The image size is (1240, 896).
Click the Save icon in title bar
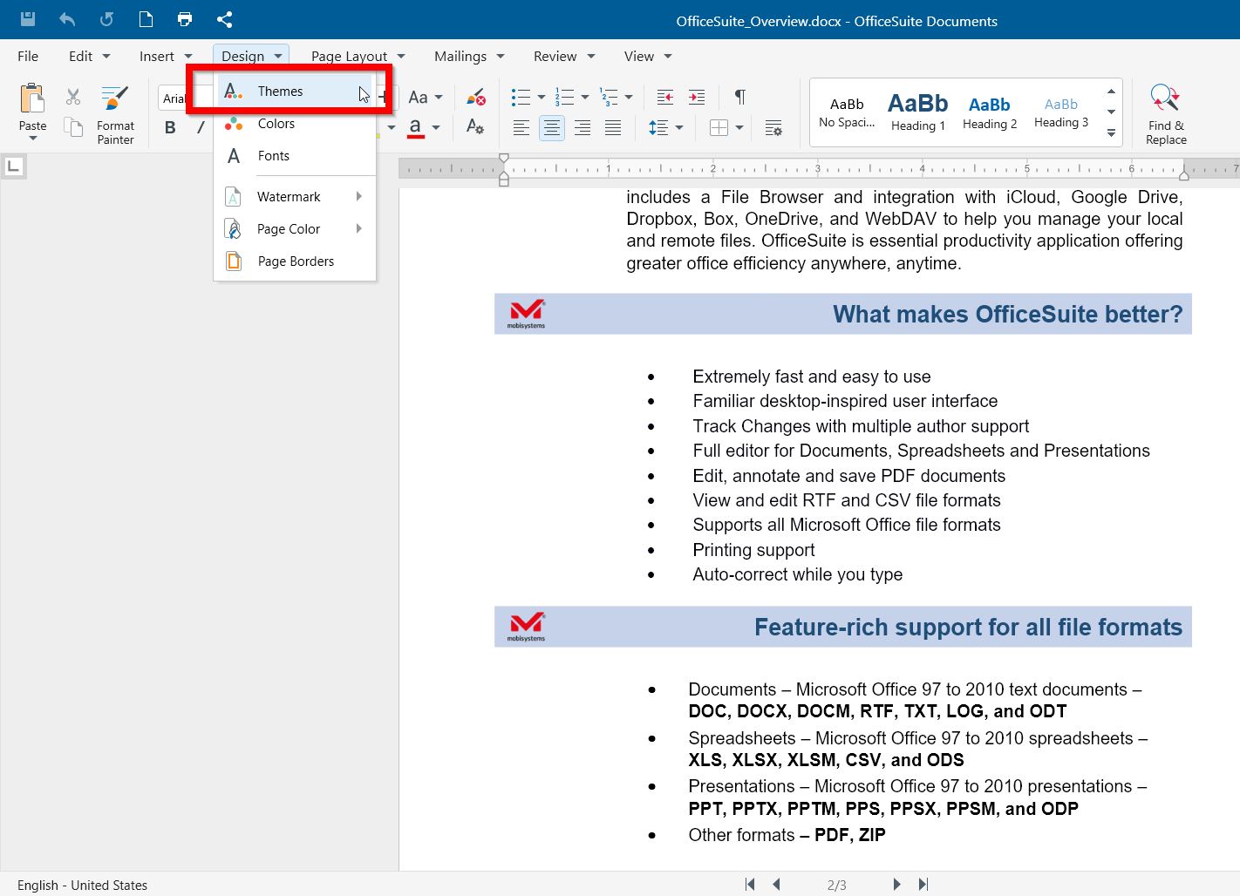pyautogui.click(x=28, y=19)
